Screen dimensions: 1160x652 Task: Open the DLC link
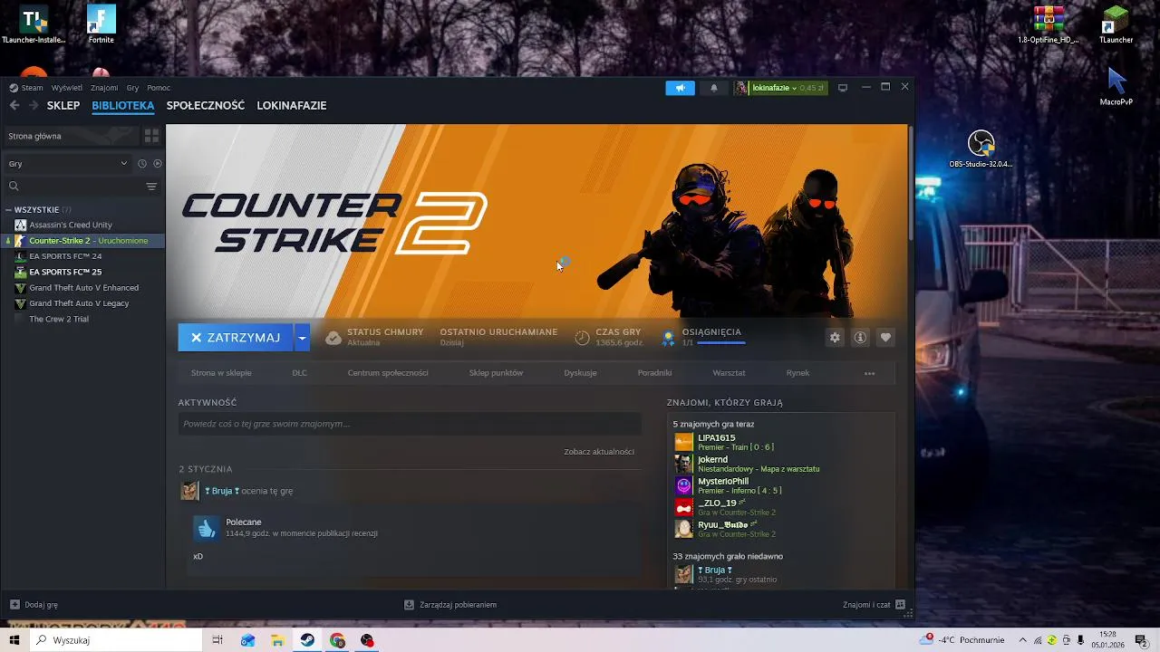pos(299,373)
